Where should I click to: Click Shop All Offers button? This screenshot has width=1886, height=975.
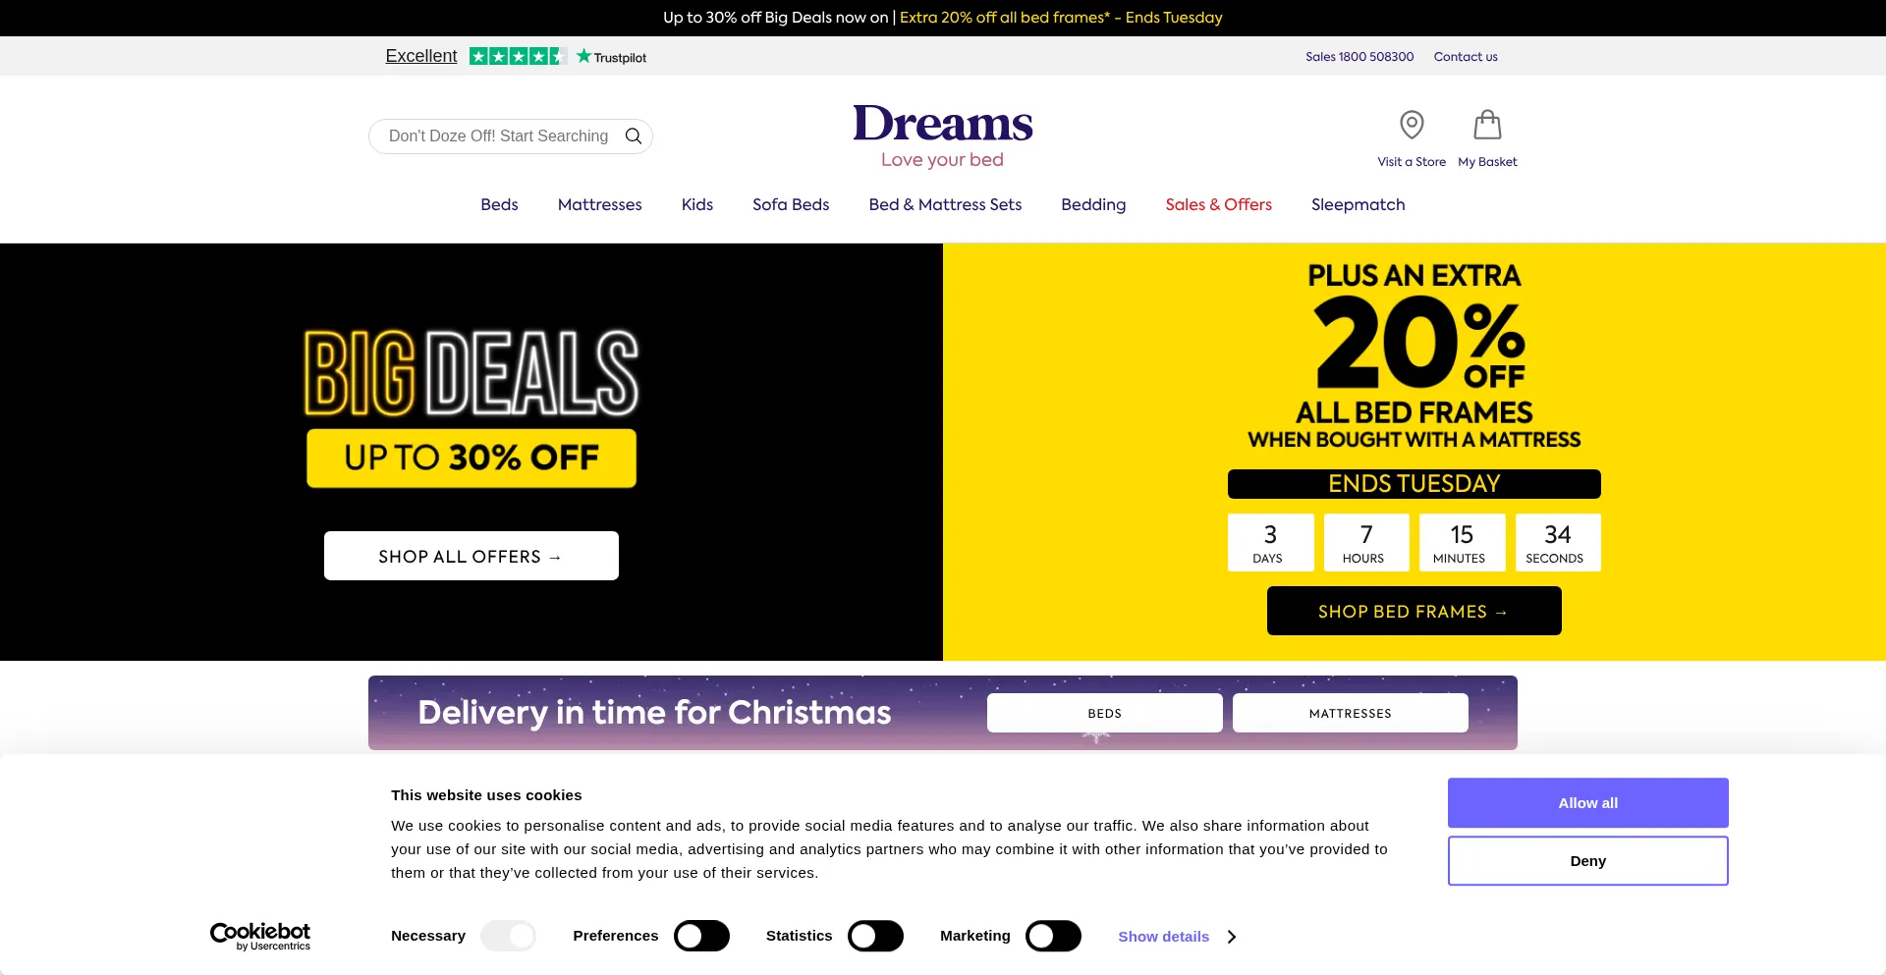(x=471, y=556)
